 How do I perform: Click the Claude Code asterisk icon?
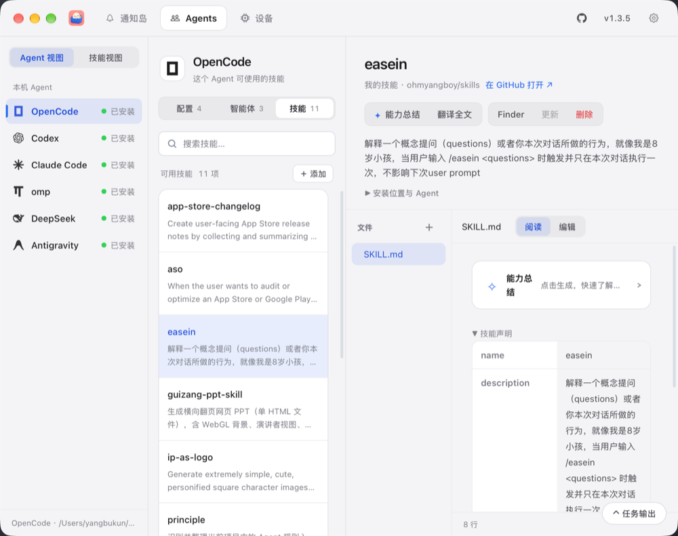[18, 165]
